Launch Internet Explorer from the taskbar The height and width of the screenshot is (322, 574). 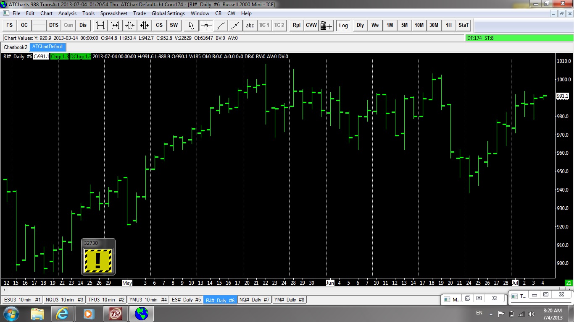tap(63, 314)
